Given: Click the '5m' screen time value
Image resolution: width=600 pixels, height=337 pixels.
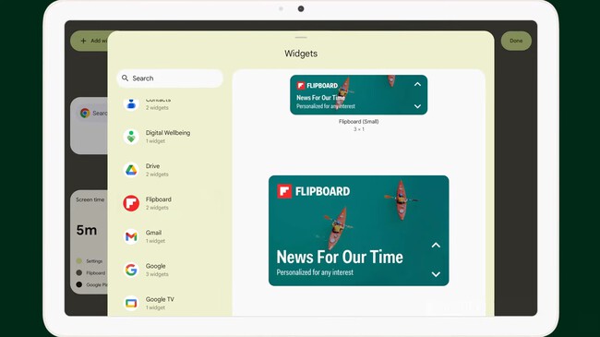Looking at the screenshot, I should (x=87, y=230).
